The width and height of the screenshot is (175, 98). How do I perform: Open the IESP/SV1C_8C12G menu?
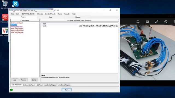click(x=28, y=14)
